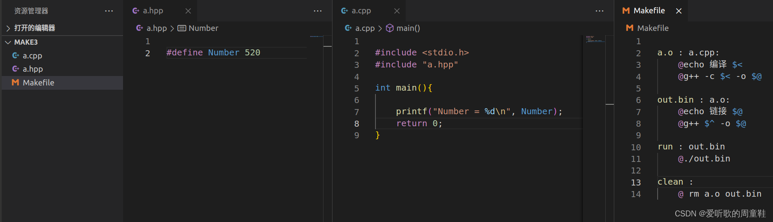Switch to the a.cpp editor tab
773x222 pixels.
tap(361, 11)
